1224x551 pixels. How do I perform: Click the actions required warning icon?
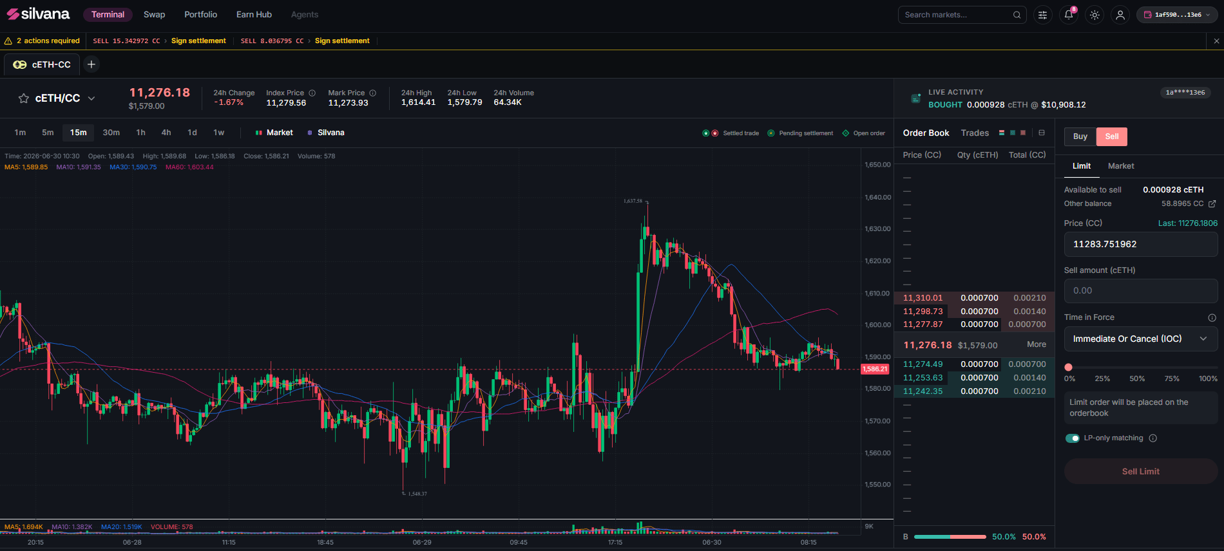tap(8, 41)
